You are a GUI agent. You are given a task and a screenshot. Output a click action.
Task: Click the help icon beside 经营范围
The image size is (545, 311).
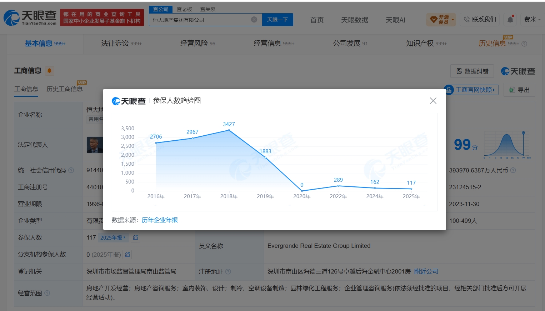[x=47, y=293]
